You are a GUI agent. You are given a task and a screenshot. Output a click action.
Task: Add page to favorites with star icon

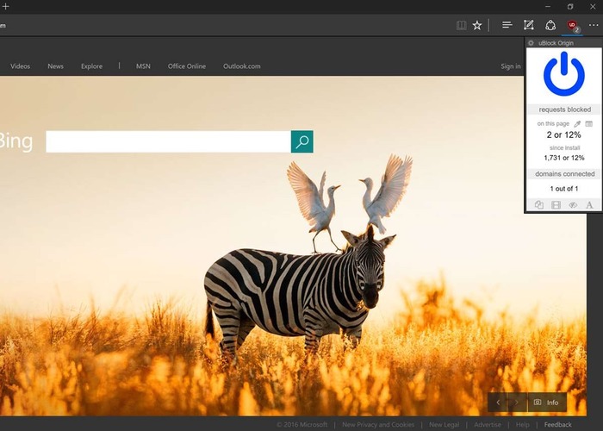(x=477, y=25)
